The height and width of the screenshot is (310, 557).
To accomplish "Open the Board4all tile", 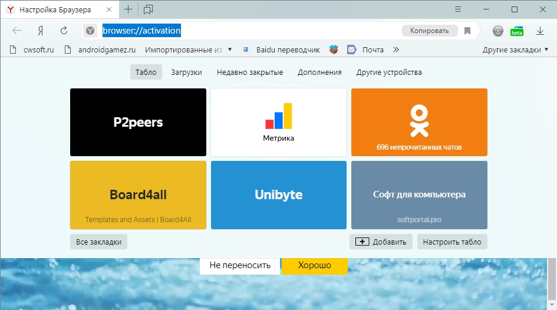I will (x=138, y=195).
